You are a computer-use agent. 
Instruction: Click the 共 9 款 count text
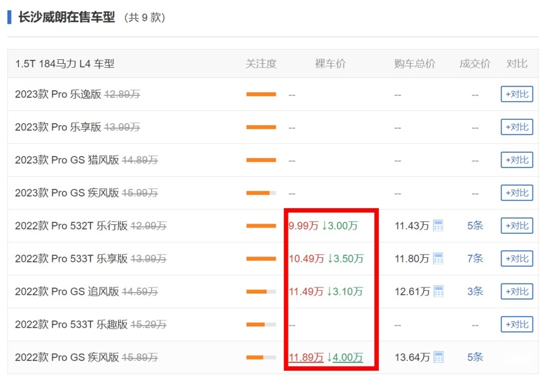click(145, 17)
